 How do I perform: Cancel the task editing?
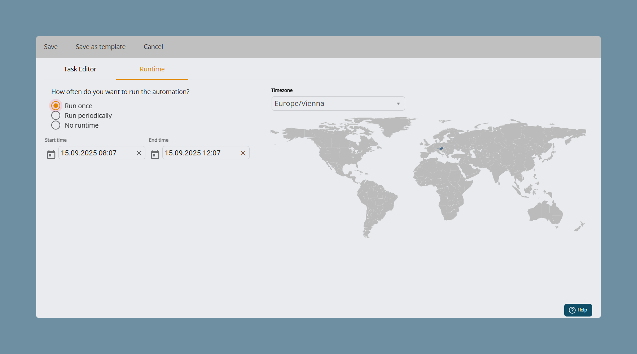(x=153, y=47)
